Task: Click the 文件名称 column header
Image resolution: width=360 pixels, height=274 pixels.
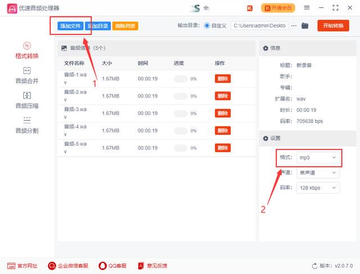Action: (x=74, y=63)
